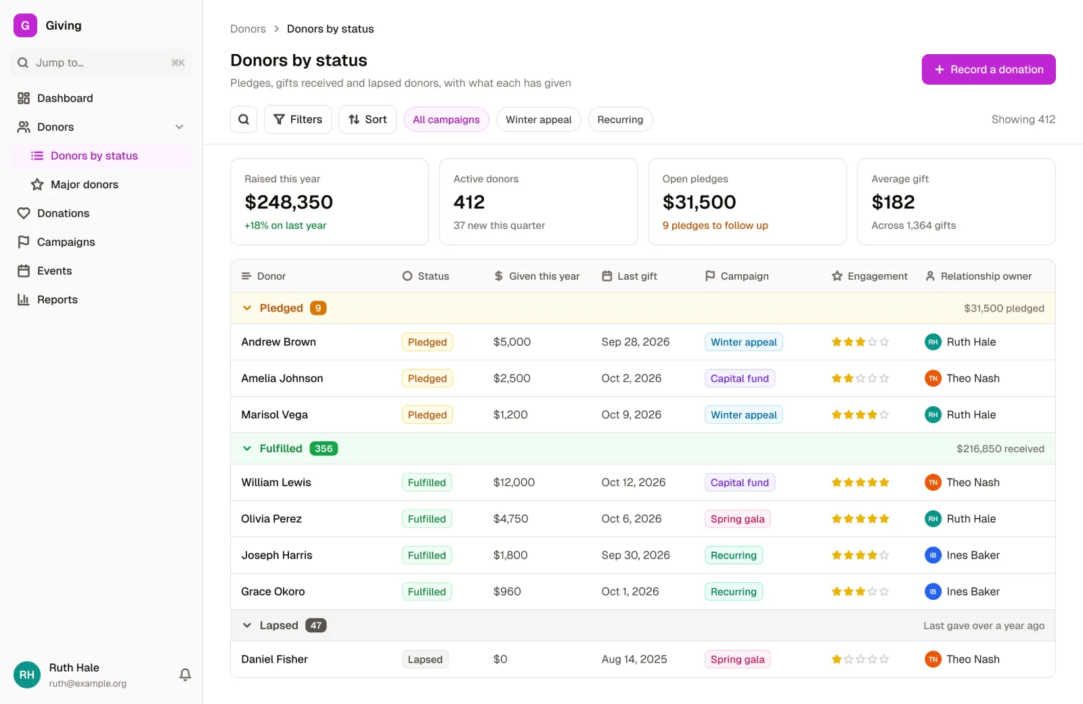Click the search magnifier button in toolbar
This screenshot has height=704, width=1083.
(x=244, y=119)
